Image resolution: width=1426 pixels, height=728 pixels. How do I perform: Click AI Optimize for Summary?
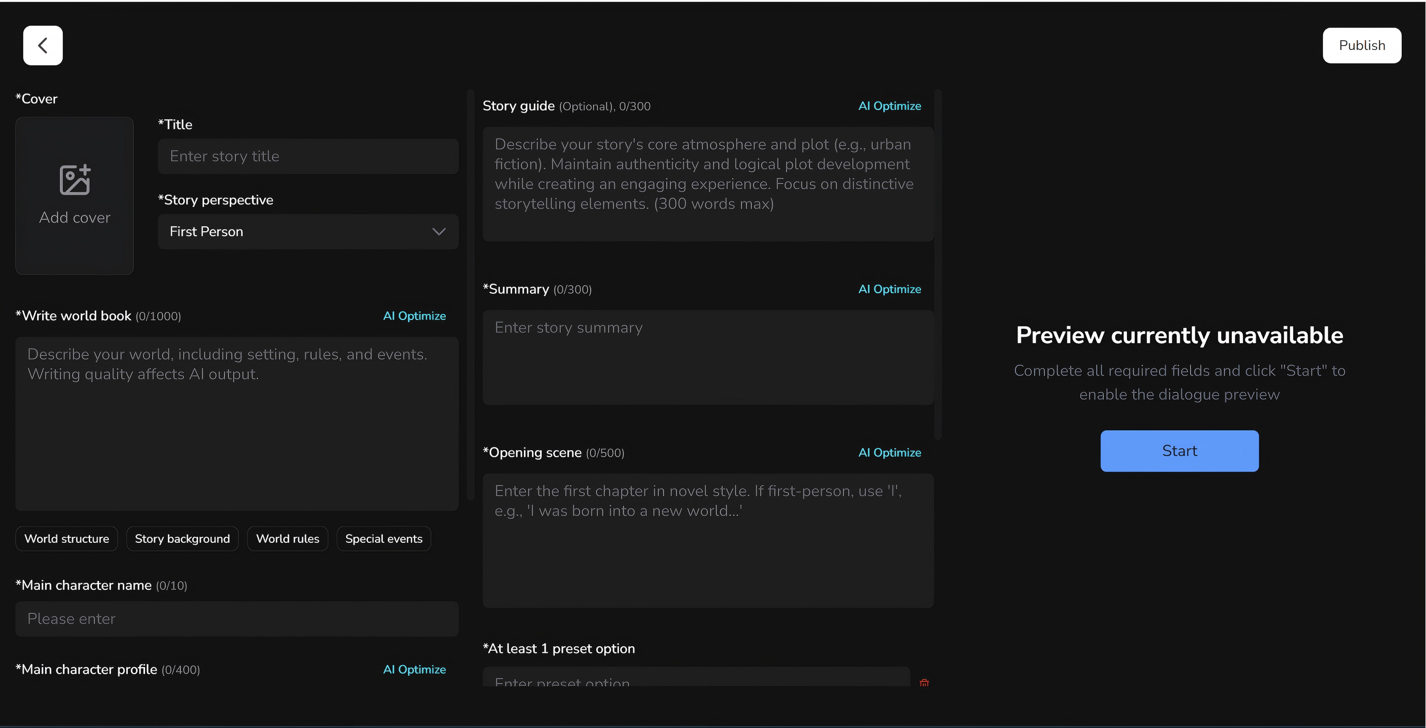(x=889, y=289)
